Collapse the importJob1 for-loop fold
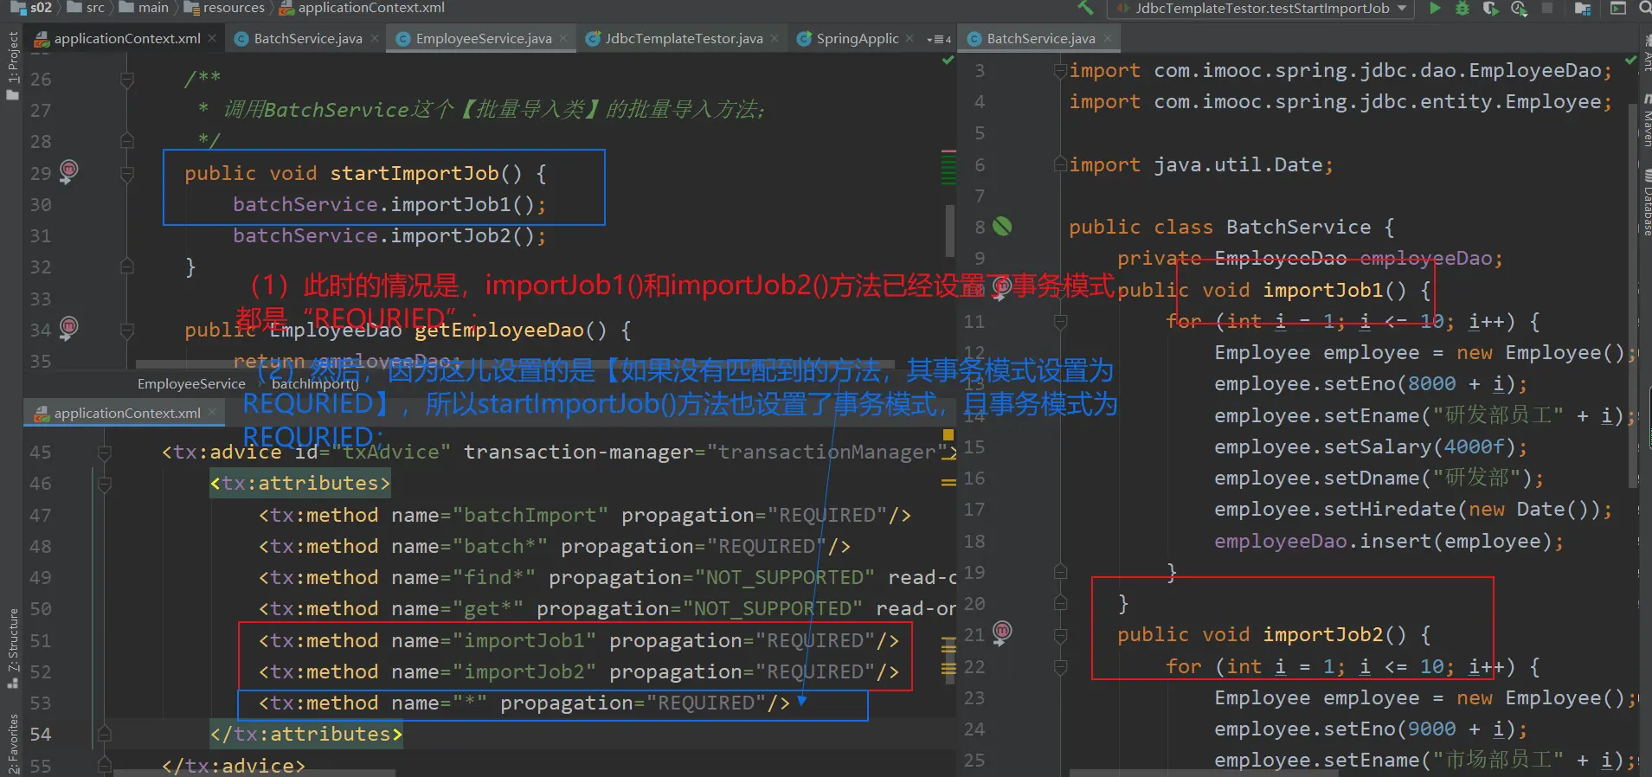The image size is (1652, 777). [1061, 322]
